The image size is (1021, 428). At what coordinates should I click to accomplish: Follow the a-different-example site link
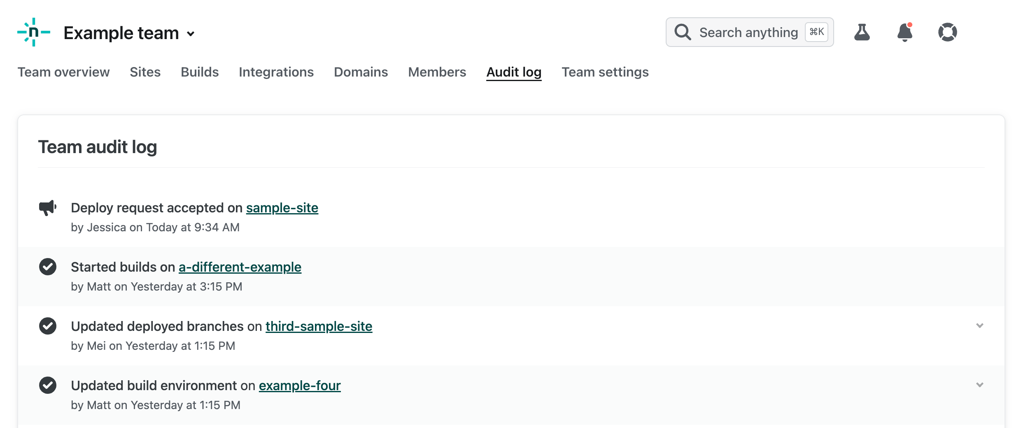pos(240,267)
